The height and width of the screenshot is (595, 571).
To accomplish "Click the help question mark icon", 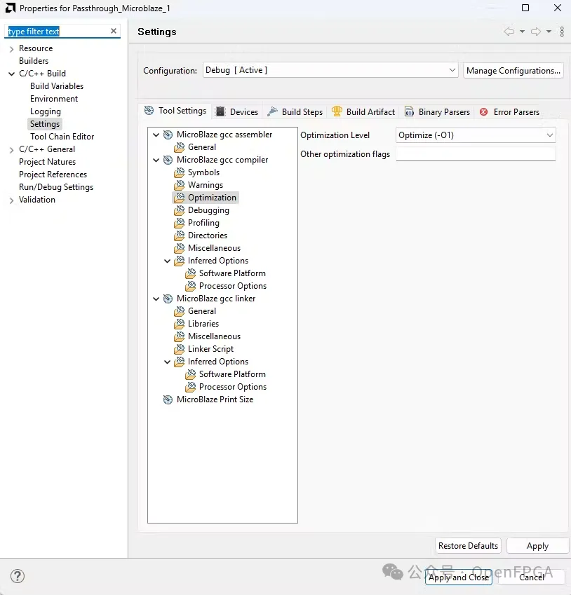I will 17,576.
